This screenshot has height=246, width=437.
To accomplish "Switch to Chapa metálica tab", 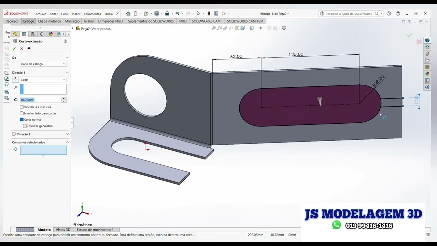I will tap(49, 21).
